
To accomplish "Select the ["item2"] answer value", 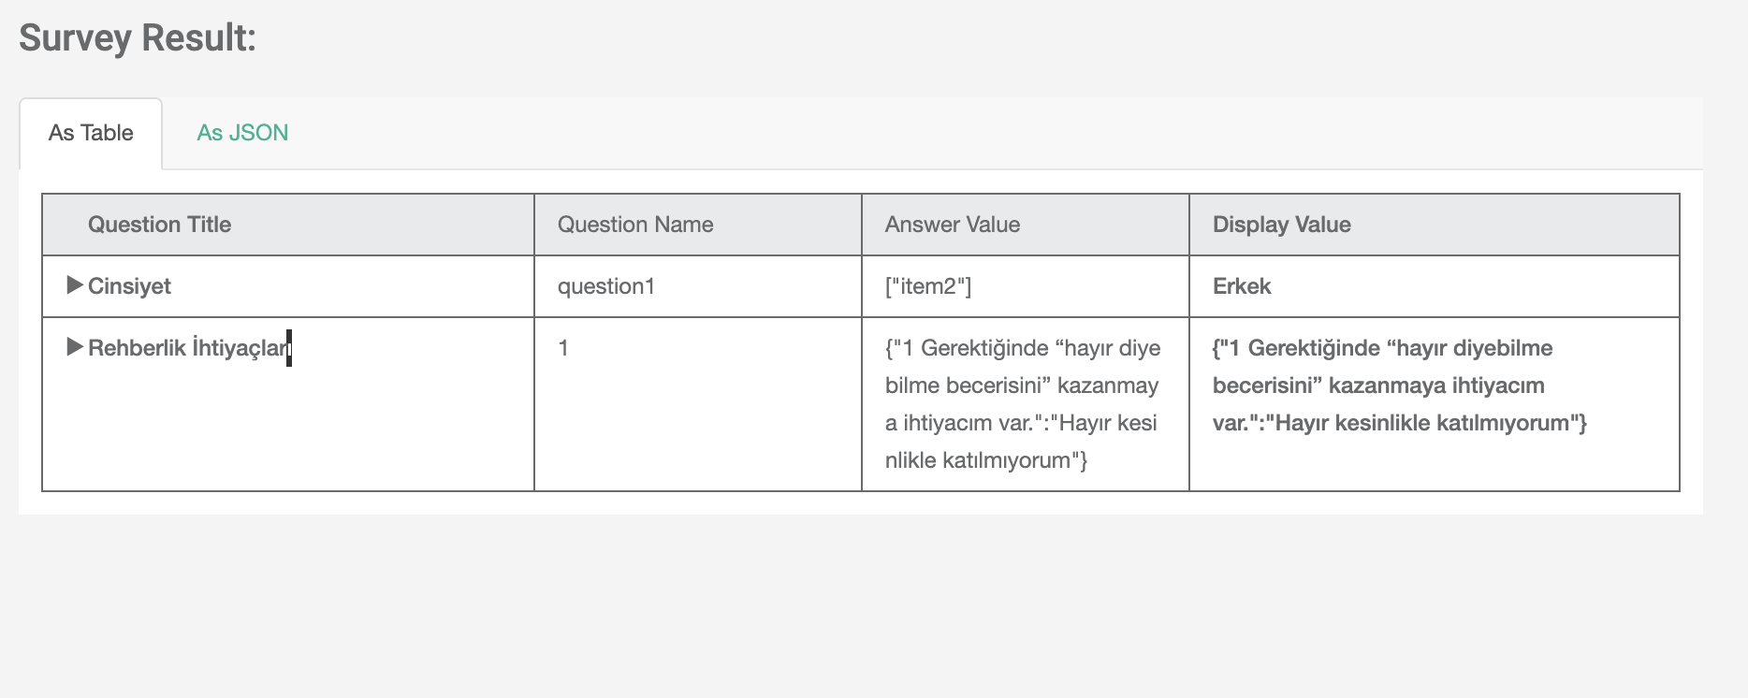I will pyautogui.click(x=927, y=285).
